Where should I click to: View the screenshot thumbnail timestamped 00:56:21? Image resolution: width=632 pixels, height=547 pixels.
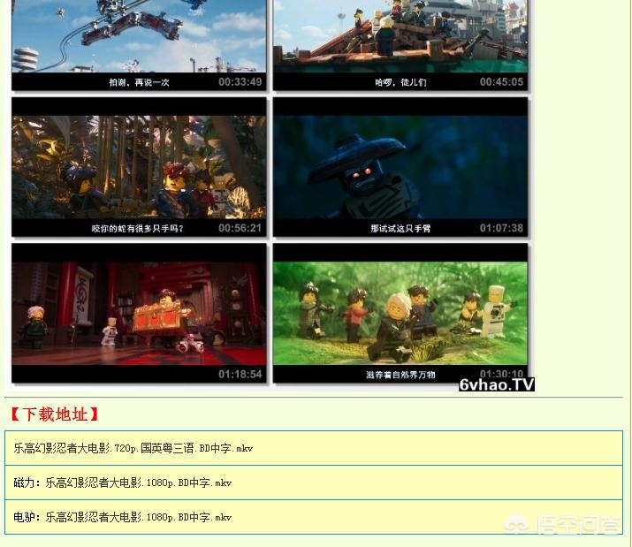(139, 167)
